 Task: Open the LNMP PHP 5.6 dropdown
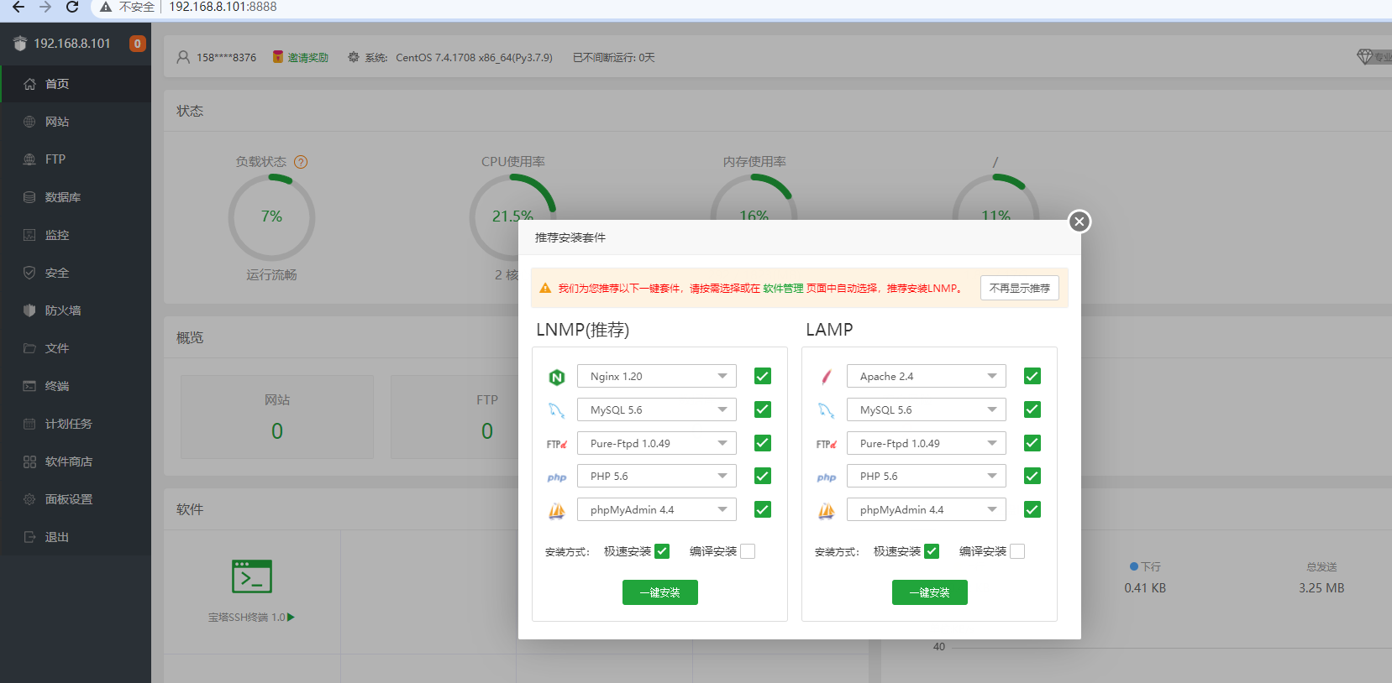(657, 476)
